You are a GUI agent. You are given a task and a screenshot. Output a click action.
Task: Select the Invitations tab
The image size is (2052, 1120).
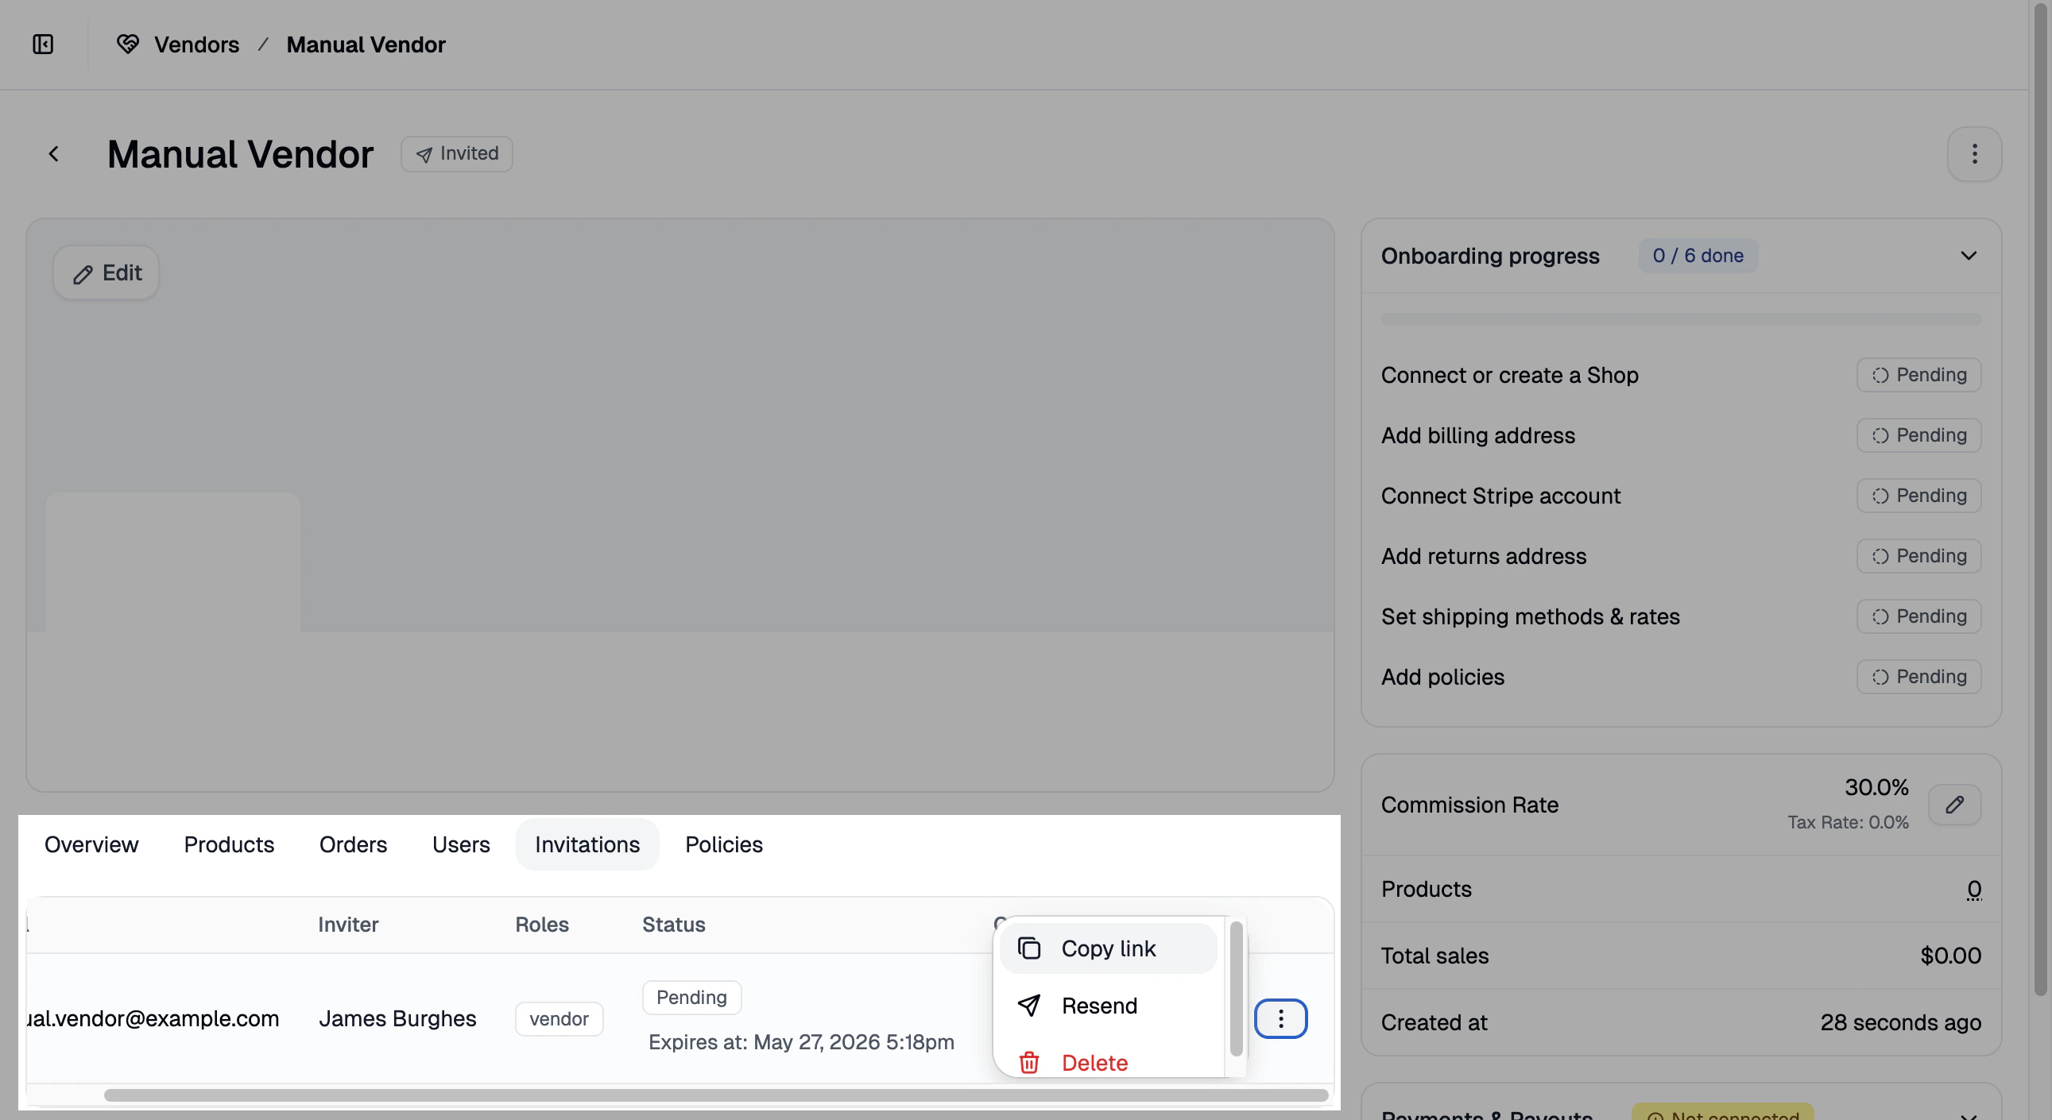587,844
